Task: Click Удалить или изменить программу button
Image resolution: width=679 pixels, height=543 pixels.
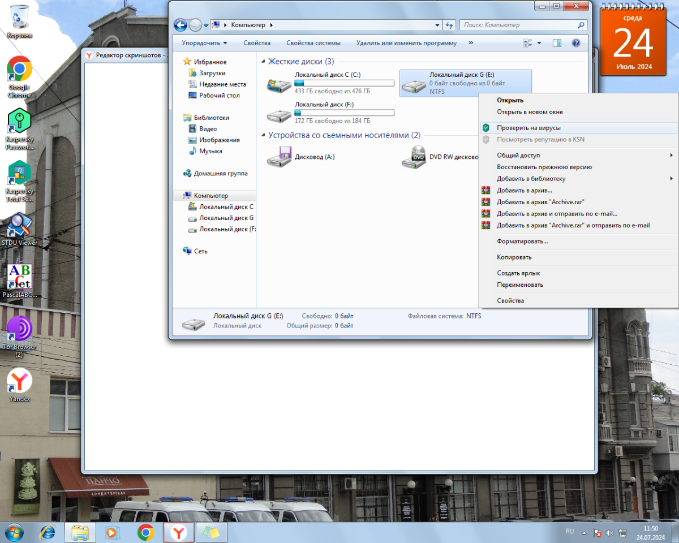Action: point(406,43)
